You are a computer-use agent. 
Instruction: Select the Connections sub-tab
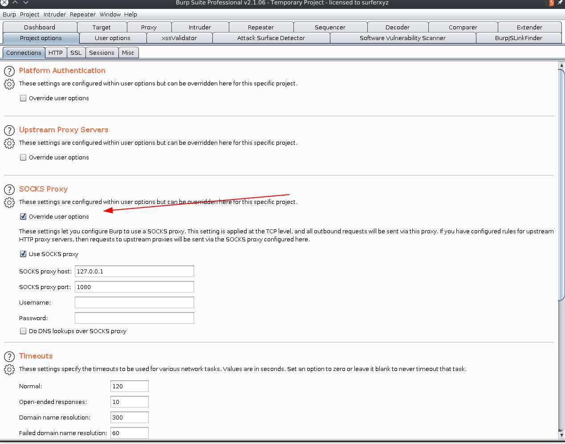pos(24,53)
